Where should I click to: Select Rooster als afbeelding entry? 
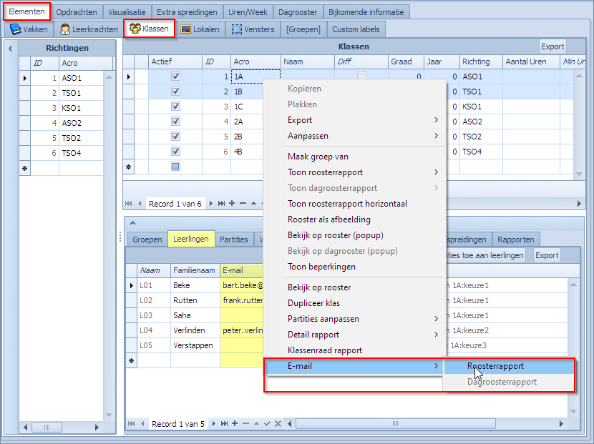coord(355,219)
